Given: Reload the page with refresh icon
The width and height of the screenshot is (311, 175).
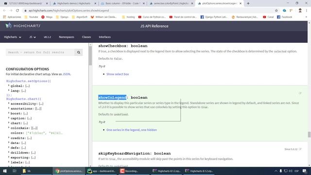Looking at the screenshot, I should pos(17,11).
